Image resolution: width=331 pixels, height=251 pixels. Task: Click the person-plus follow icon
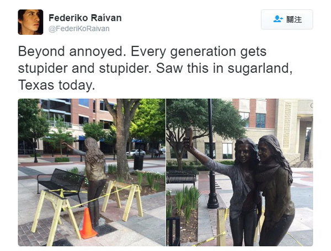(278, 19)
